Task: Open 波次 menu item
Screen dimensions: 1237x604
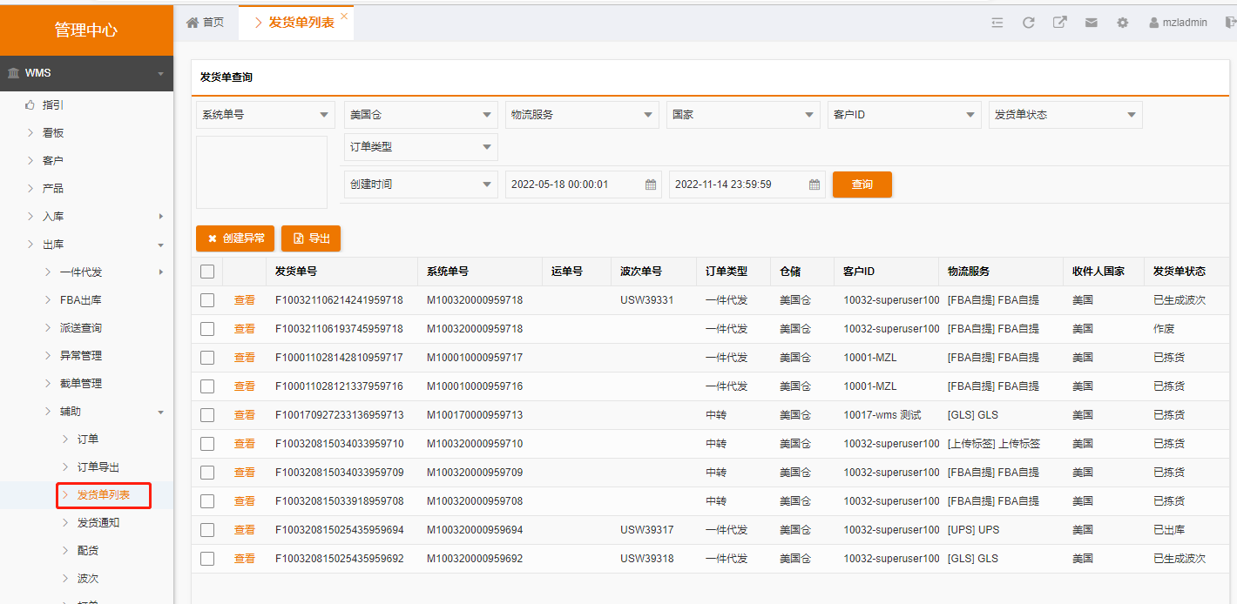Action: tap(87, 578)
